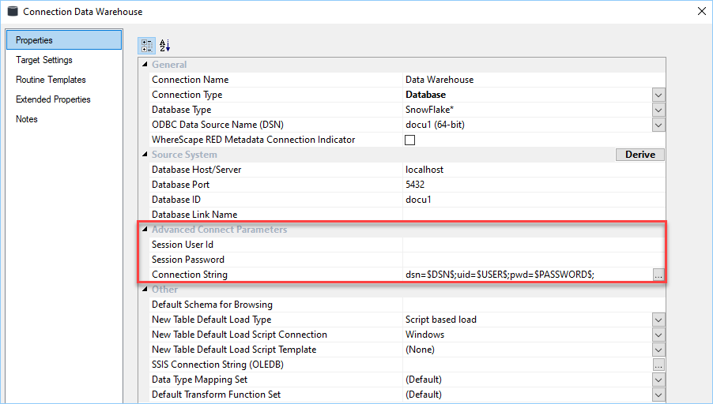Open SSIS Connection String ellipsis editor
The width and height of the screenshot is (713, 404).
[658, 365]
